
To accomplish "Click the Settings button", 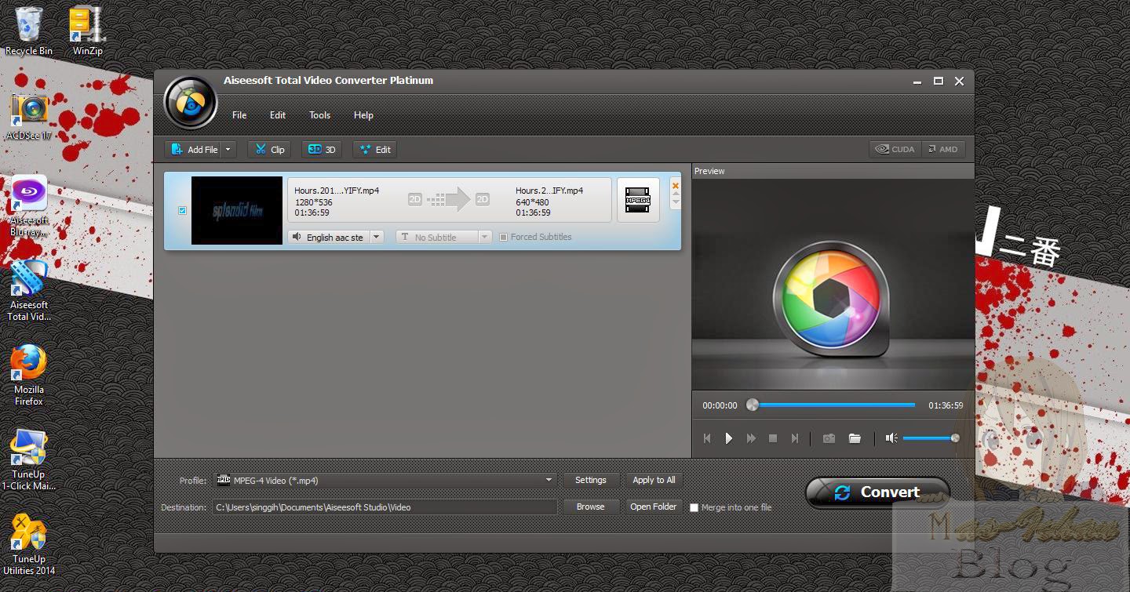I will coord(591,480).
